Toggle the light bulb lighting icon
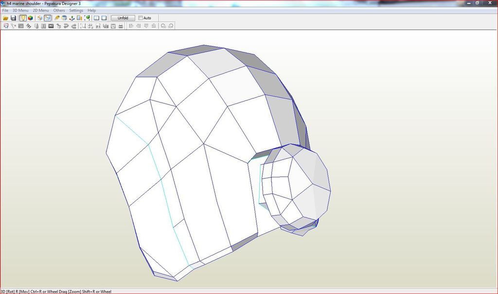 pyautogui.click(x=22, y=18)
